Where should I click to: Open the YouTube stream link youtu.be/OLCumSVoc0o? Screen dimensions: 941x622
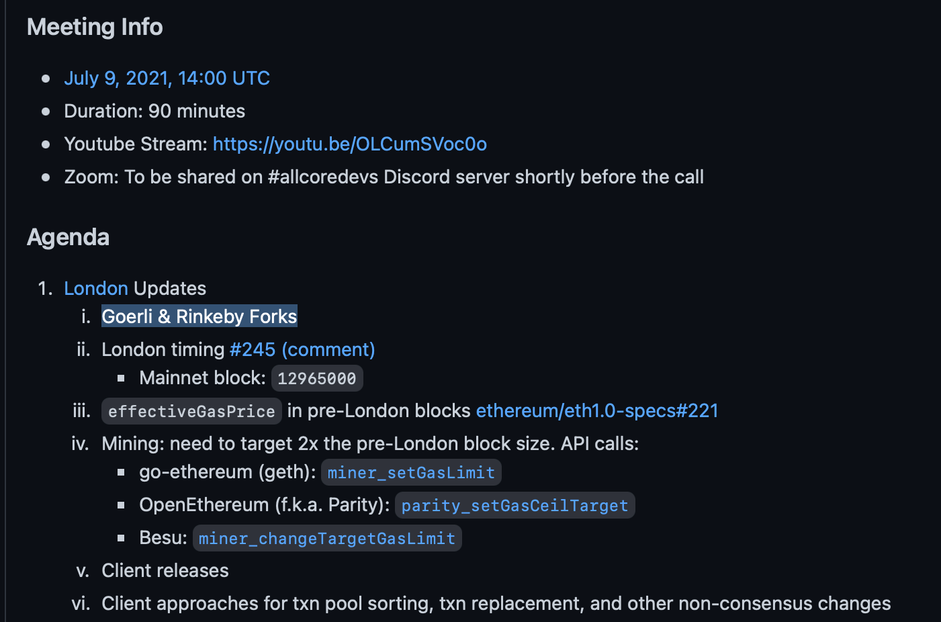click(349, 144)
